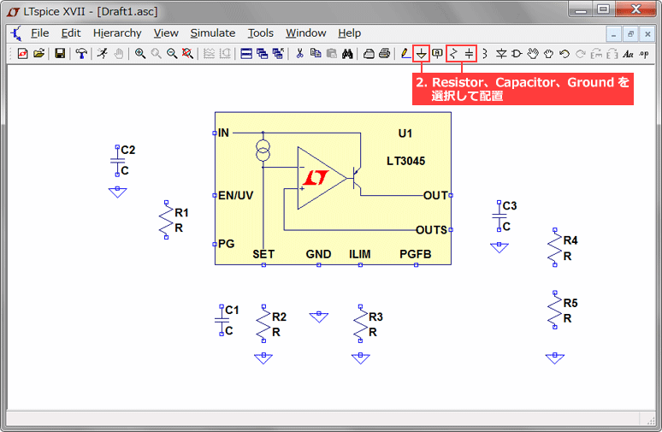
Task: Open the View menu
Action: [x=166, y=33]
